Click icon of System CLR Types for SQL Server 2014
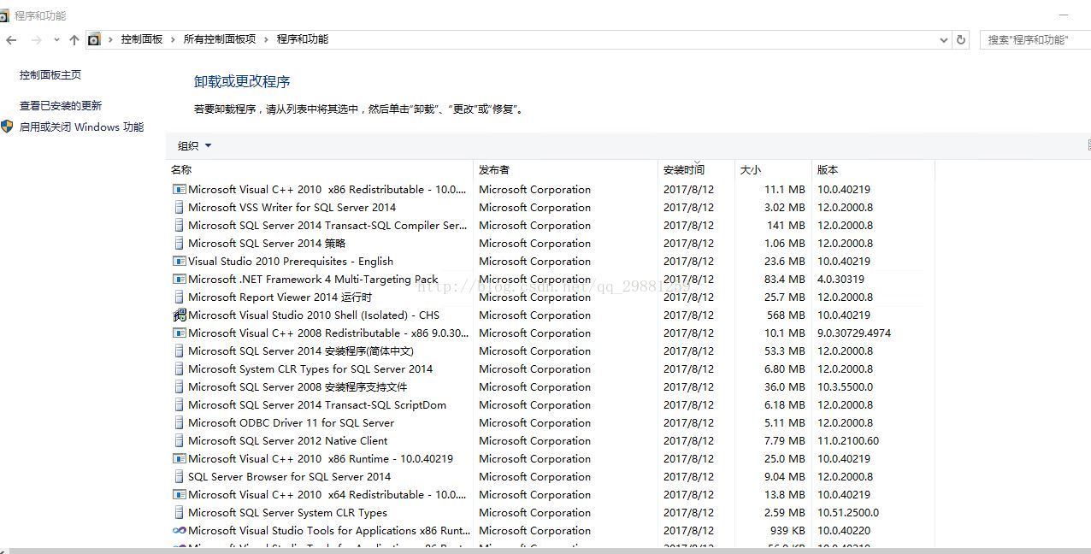Image resolution: width=1091 pixels, height=554 pixels. [x=180, y=369]
